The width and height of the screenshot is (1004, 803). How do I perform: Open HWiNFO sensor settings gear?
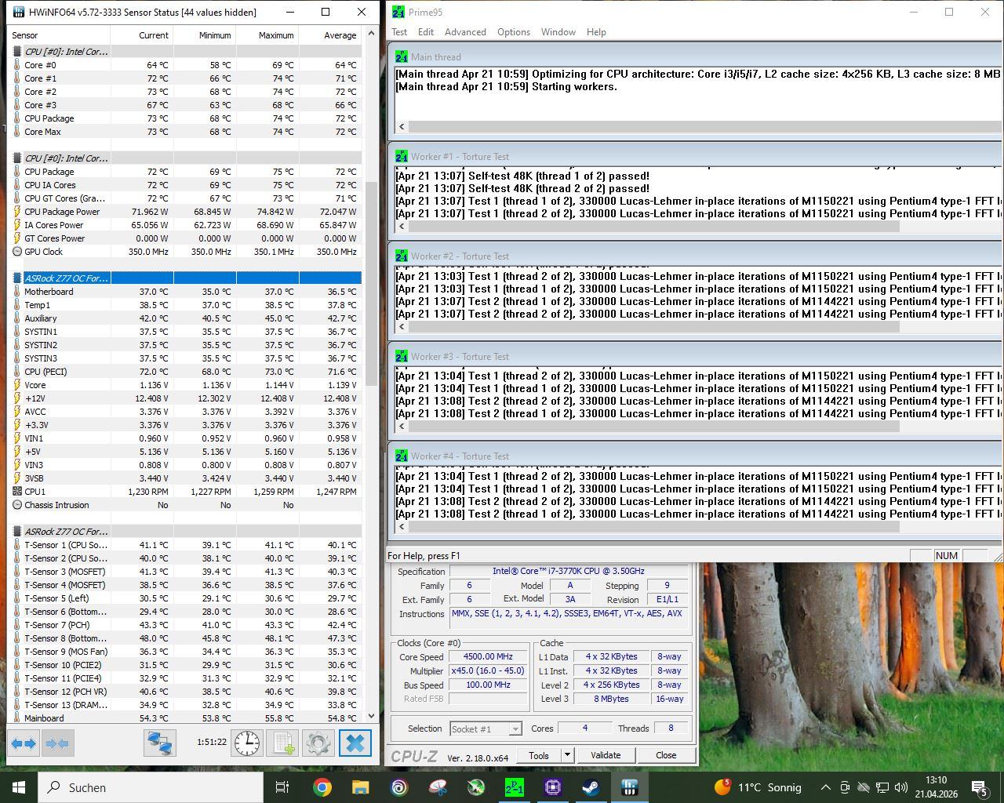pyautogui.click(x=318, y=743)
